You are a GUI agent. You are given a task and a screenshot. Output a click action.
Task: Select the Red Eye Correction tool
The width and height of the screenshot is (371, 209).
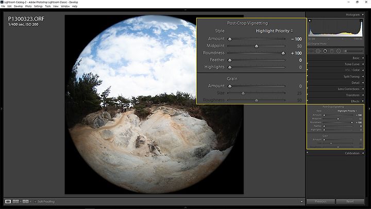325,51
